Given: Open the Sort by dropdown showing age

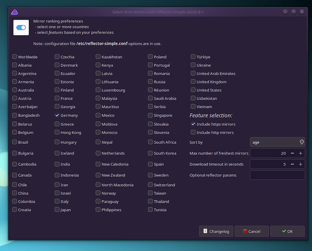Looking at the screenshot, I should [277, 142].
